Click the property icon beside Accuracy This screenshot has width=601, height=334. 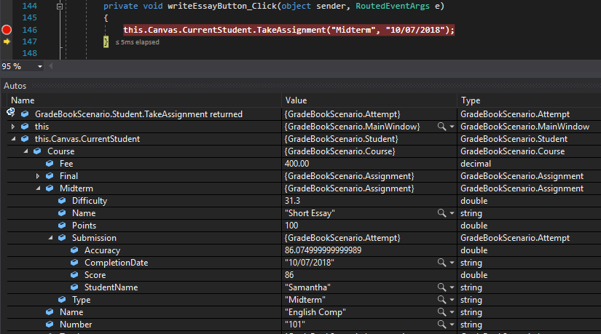[74, 250]
